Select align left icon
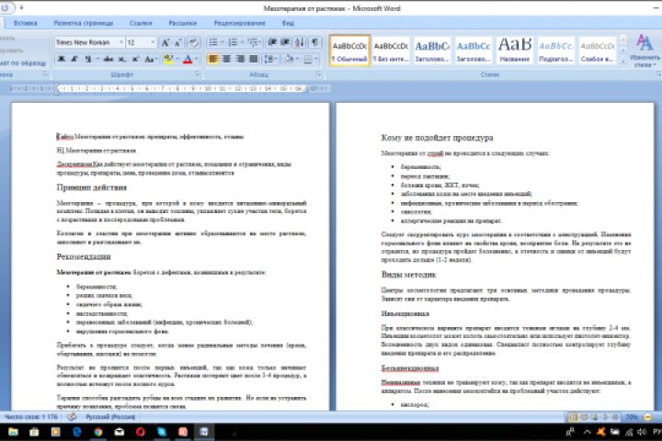 212,59
